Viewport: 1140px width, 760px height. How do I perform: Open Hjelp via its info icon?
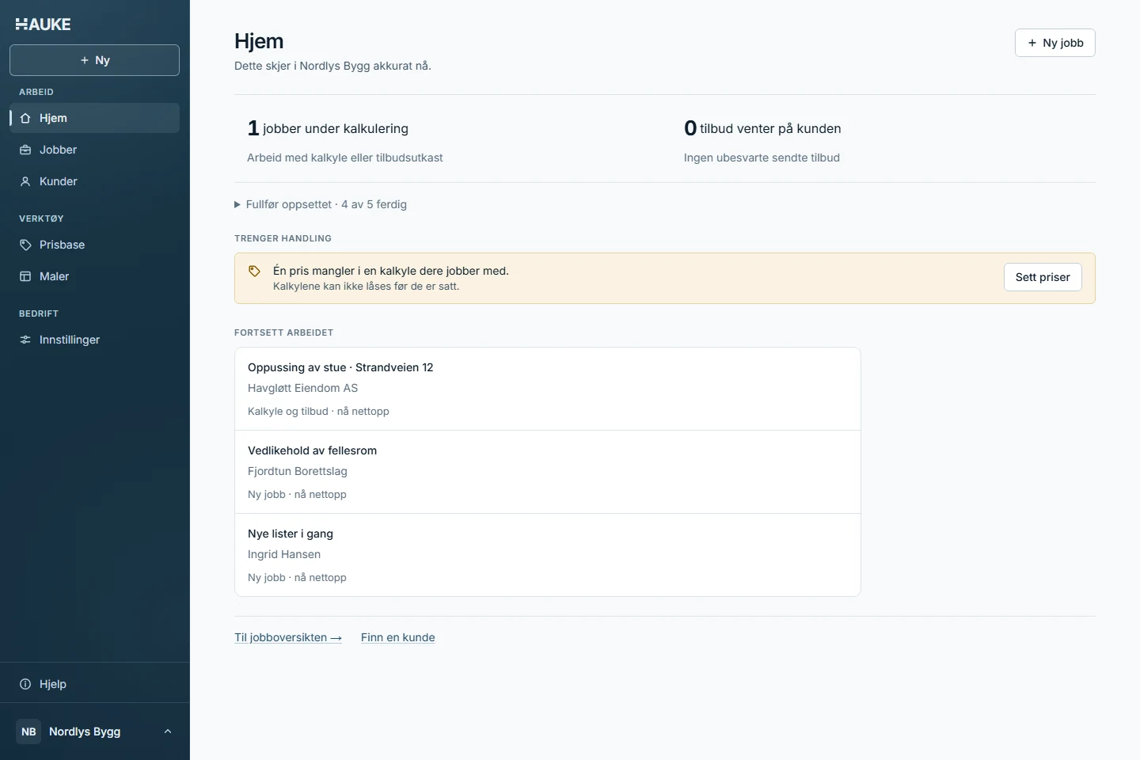(x=25, y=684)
